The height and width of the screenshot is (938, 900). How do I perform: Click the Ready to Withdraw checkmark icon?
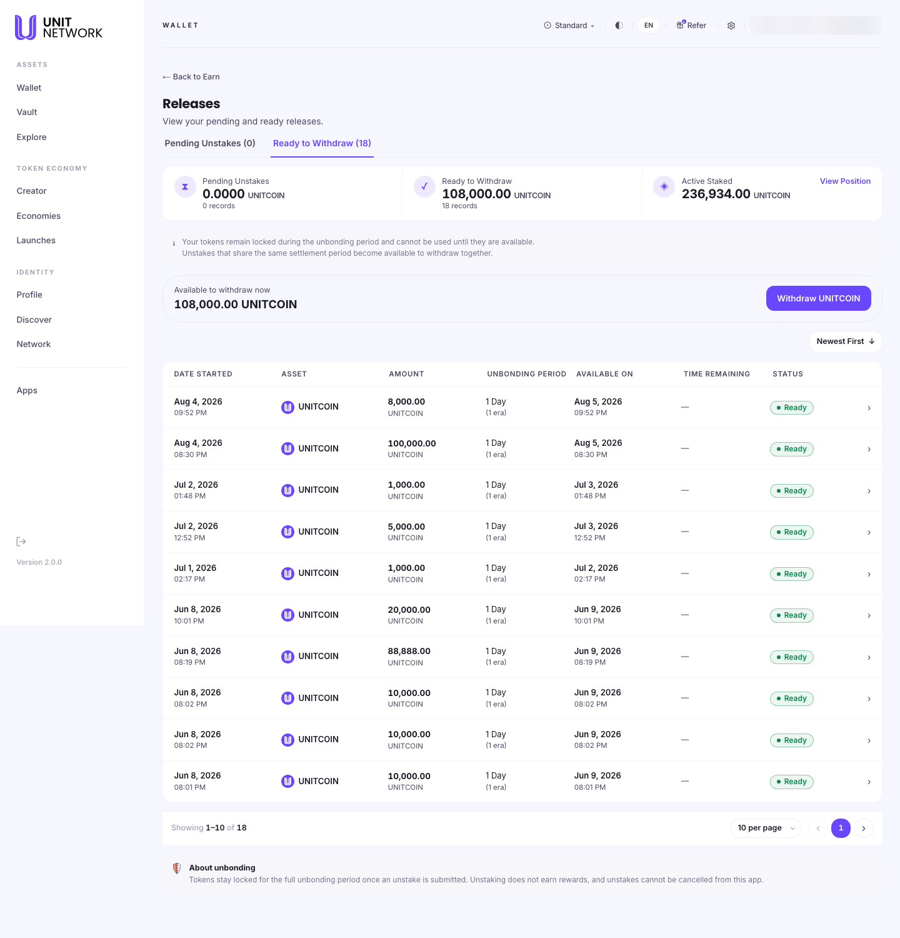424,186
